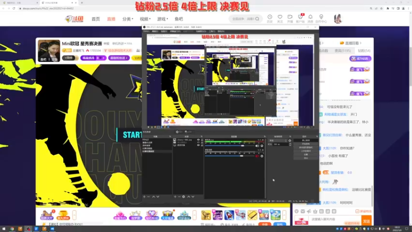Move scene down with arrow in OBS scenes panel

coord(158,196)
